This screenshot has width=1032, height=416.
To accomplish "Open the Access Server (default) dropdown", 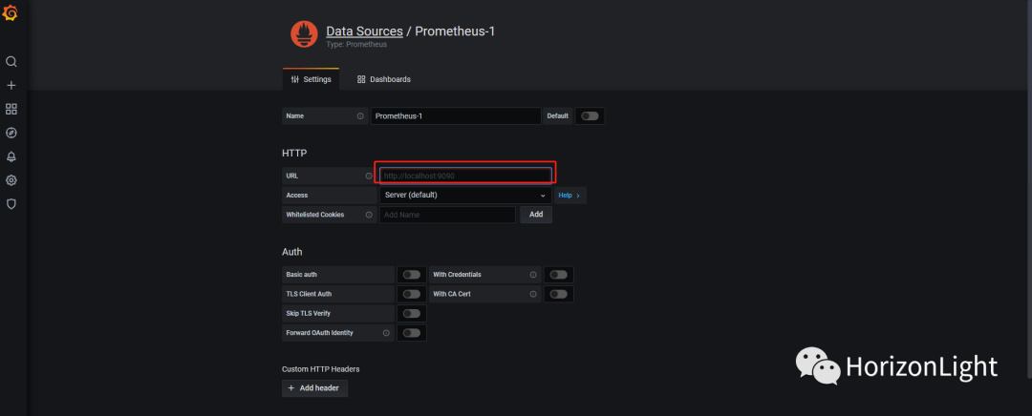I will (463, 196).
